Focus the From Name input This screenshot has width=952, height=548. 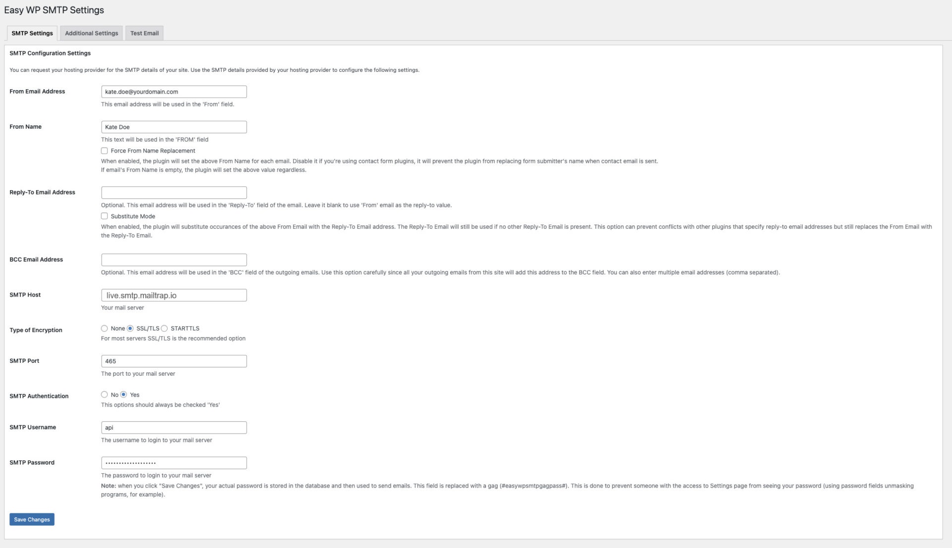click(x=174, y=127)
